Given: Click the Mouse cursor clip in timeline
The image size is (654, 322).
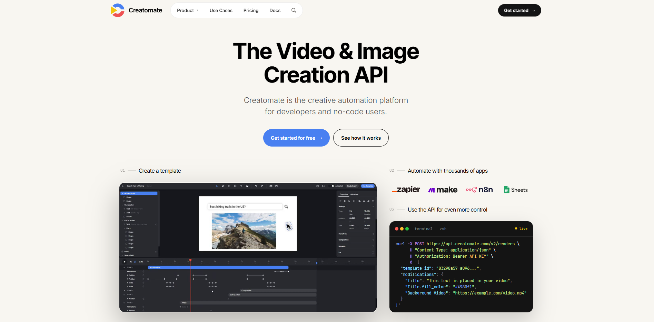Looking at the screenshot, I should [218, 267].
